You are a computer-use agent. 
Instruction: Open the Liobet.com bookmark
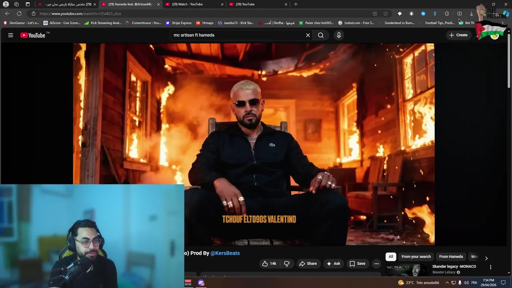pos(356,23)
